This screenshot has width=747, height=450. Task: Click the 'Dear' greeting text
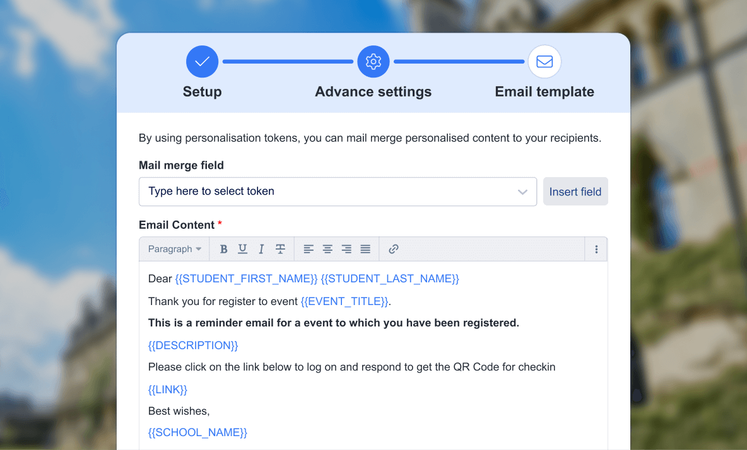(160, 279)
